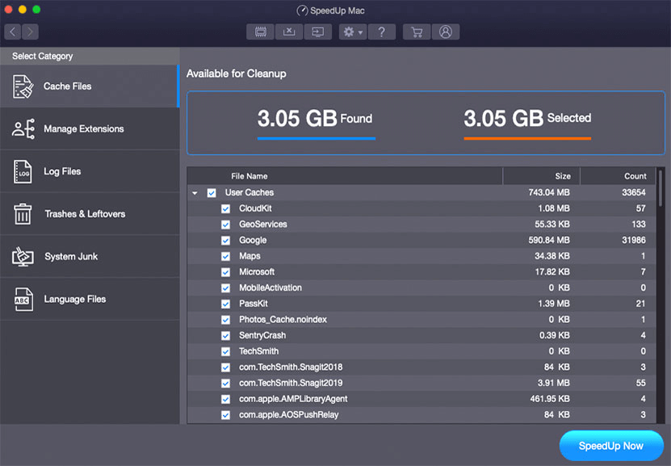Uncheck the User Caches master checkbox

(x=212, y=192)
